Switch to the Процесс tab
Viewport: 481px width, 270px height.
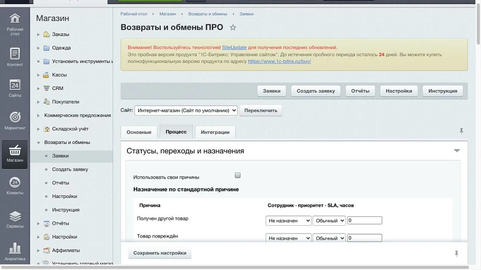(x=176, y=132)
